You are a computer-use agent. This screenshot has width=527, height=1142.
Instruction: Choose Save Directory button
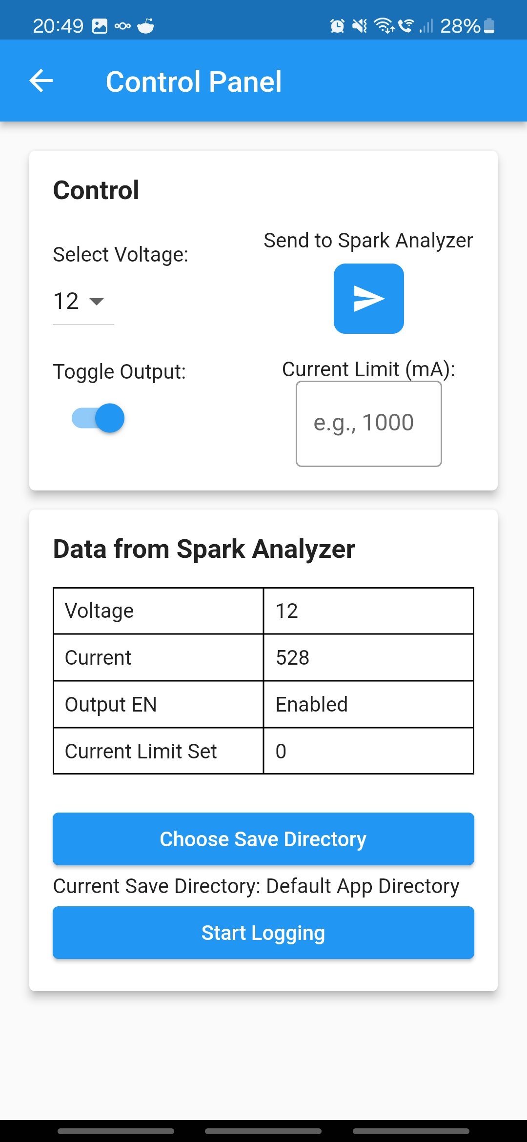point(263,839)
